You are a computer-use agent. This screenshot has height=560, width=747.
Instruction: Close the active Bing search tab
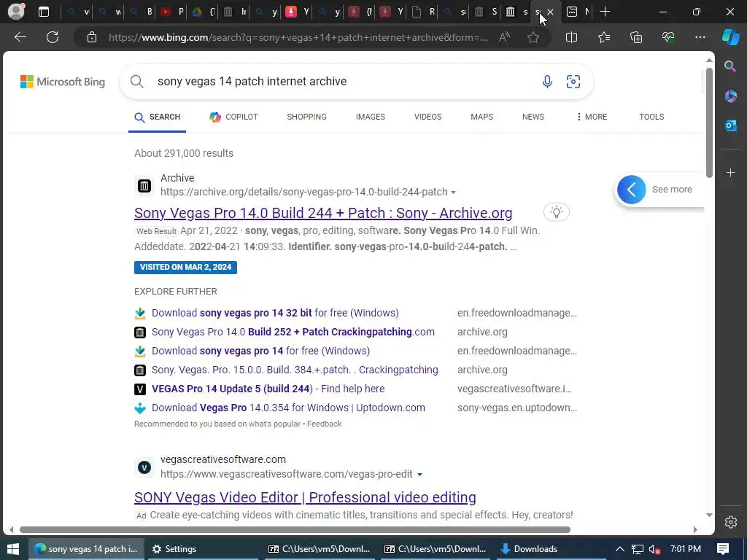[x=551, y=12]
